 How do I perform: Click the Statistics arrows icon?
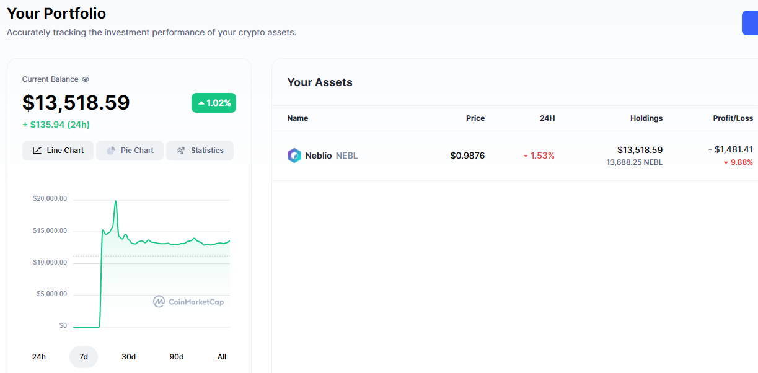[181, 151]
